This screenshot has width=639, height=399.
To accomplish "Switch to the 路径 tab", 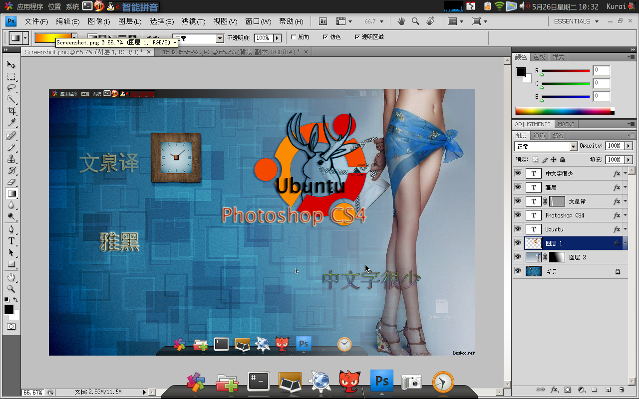I will point(558,135).
